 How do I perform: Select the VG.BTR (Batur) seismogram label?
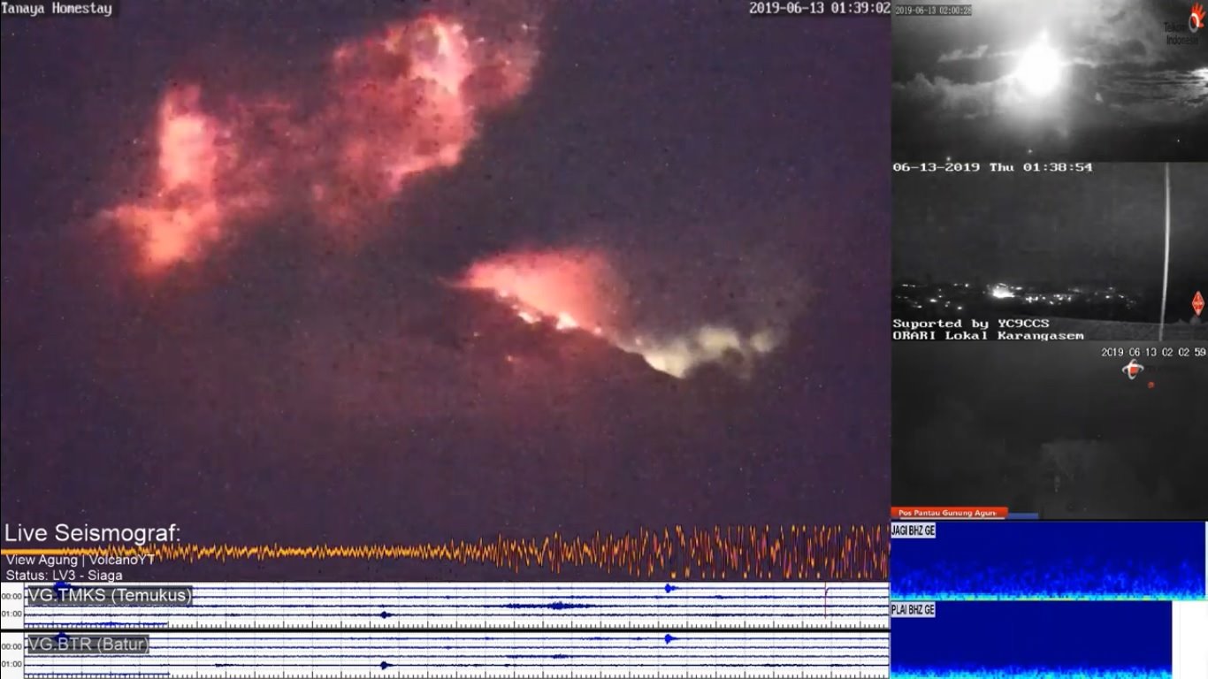pos(88,645)
